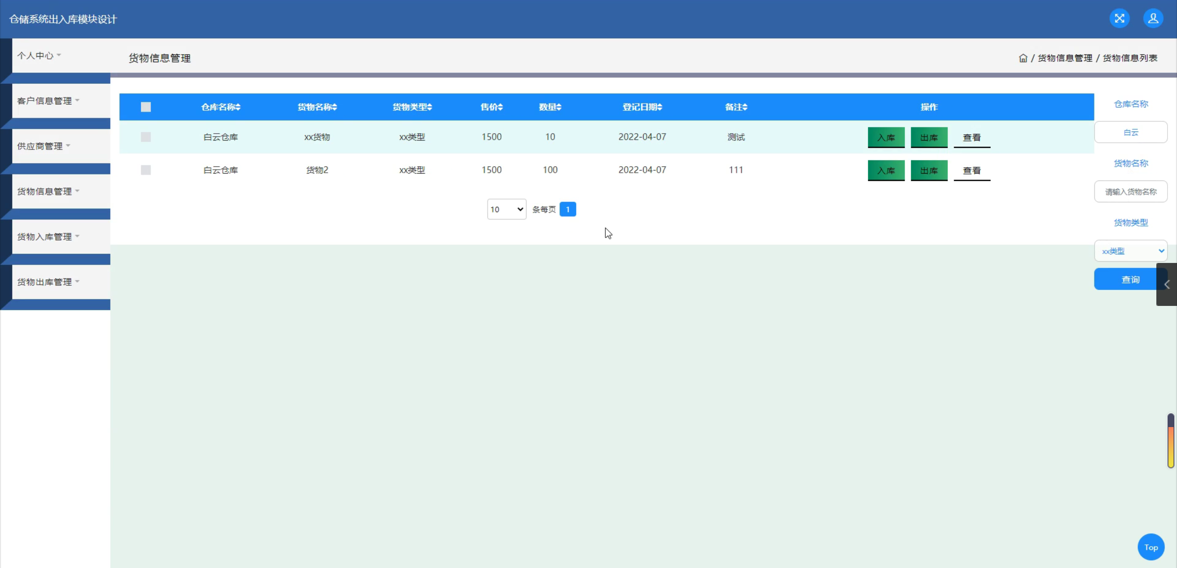Toggle the select-all header checkbox
The width and height of the screenshot is (1177, 568).
pyautogui.click(x=146, y=107)
